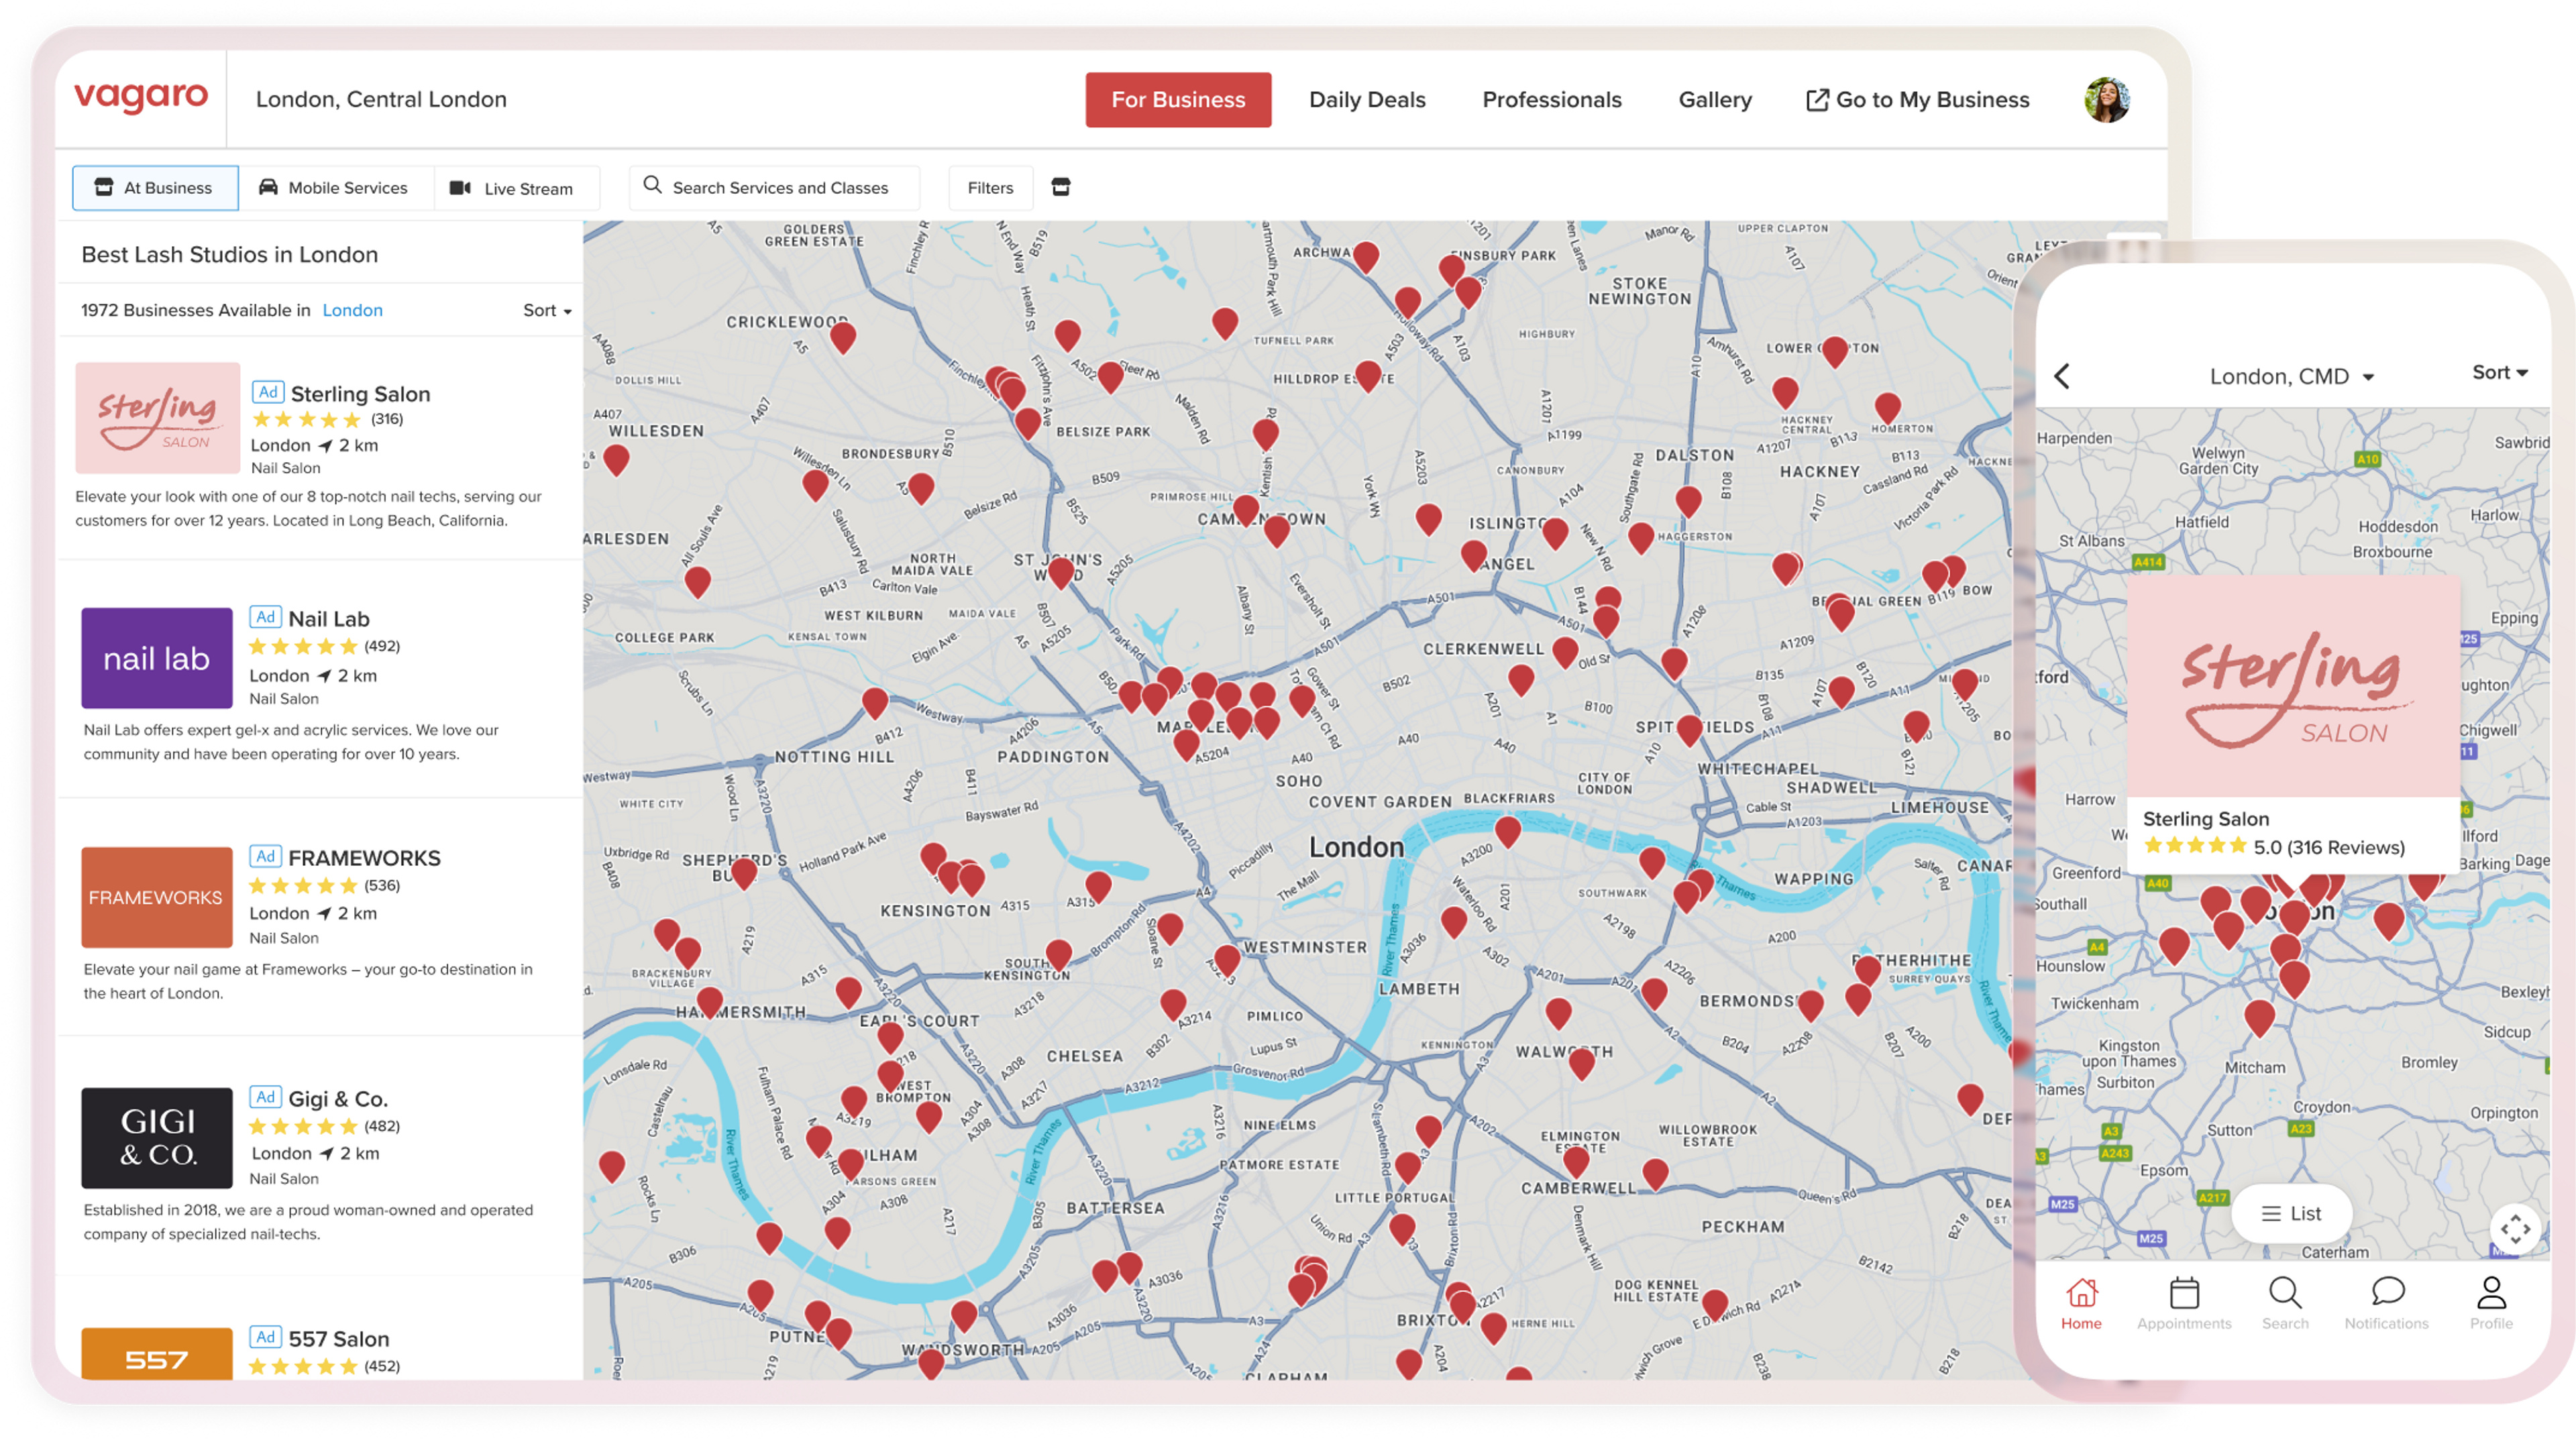Open the 557 Salon listing title
Image resolution: width=2576 pixels, height=1440 pixels.
(339, 1339)
